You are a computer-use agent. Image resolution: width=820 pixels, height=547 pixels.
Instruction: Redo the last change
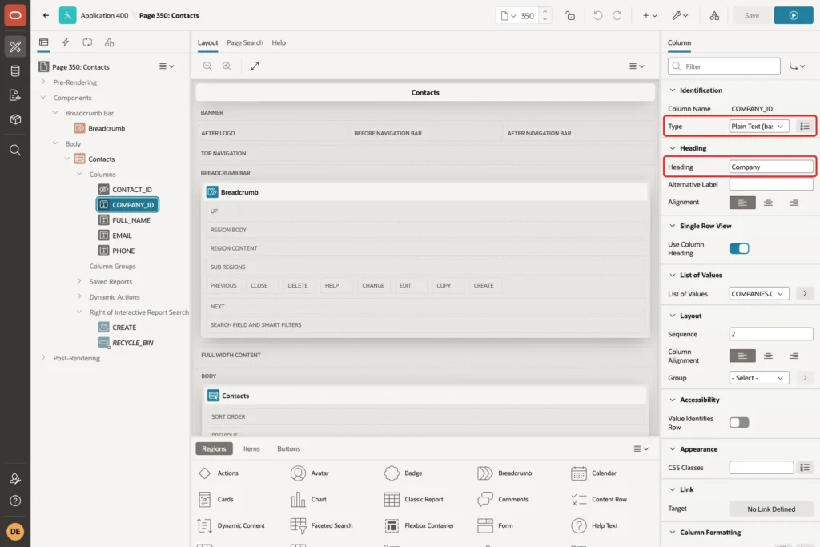point(617,16)
